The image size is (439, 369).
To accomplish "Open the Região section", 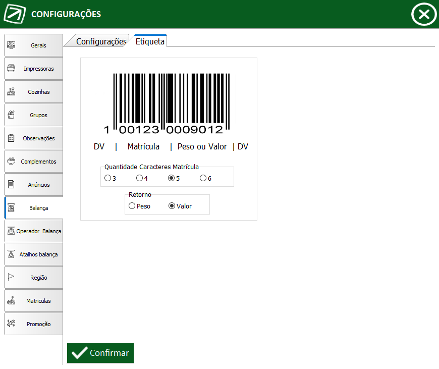I will 34,277.
